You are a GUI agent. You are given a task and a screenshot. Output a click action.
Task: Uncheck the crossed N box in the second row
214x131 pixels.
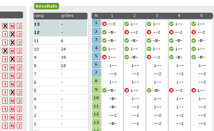(12, 34)
